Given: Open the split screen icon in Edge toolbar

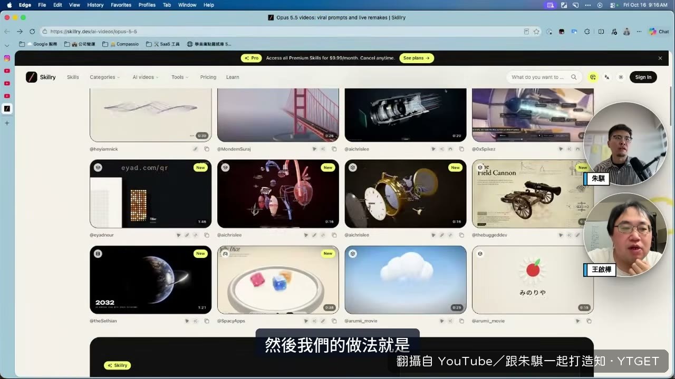Looking at the screenshot, I should (x=601, y=31).
